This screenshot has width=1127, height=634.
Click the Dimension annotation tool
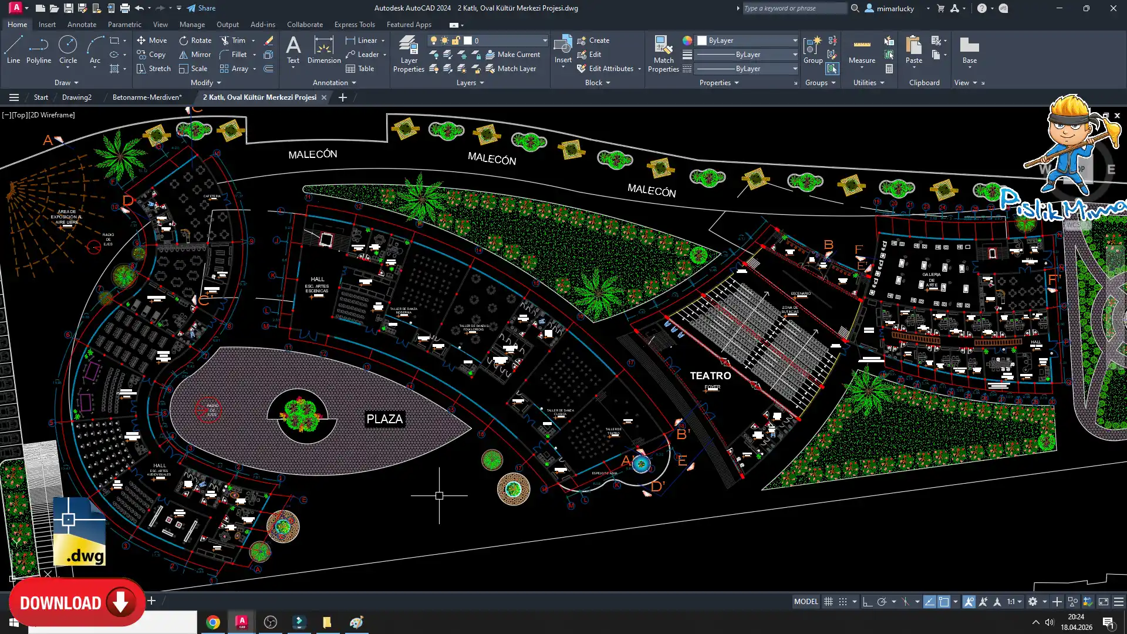[323, 50]
